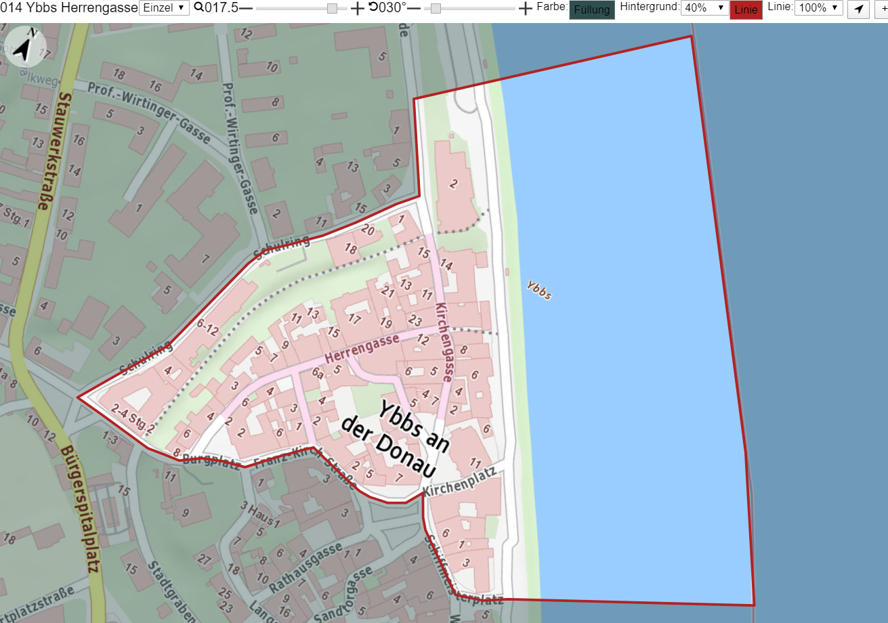Click the rotation reset arrow icon
Screen dimensions: 888x623
coord(373,7)
